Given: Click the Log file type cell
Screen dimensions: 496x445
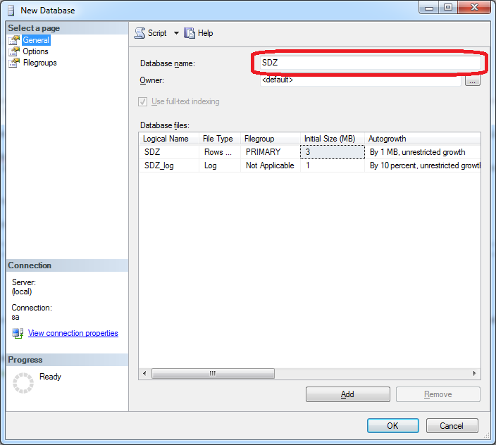Looking at the screenshot, I should click(220, 165).
